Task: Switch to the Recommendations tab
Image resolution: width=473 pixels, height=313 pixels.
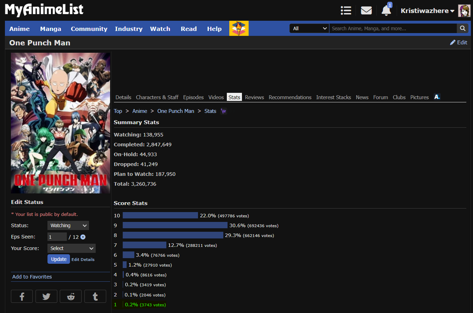Action: click(x=290, y=97)
